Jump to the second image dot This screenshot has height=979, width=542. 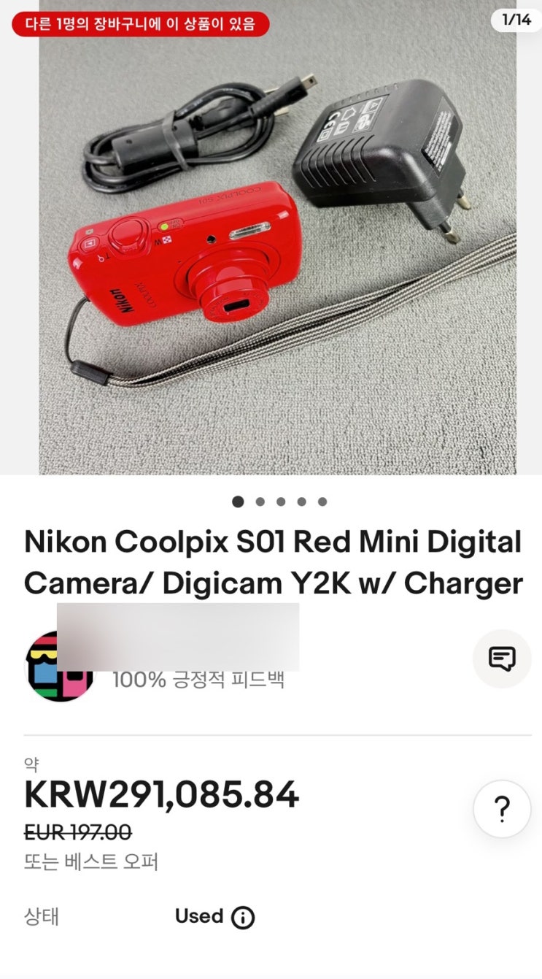click(x=260, y=502)
